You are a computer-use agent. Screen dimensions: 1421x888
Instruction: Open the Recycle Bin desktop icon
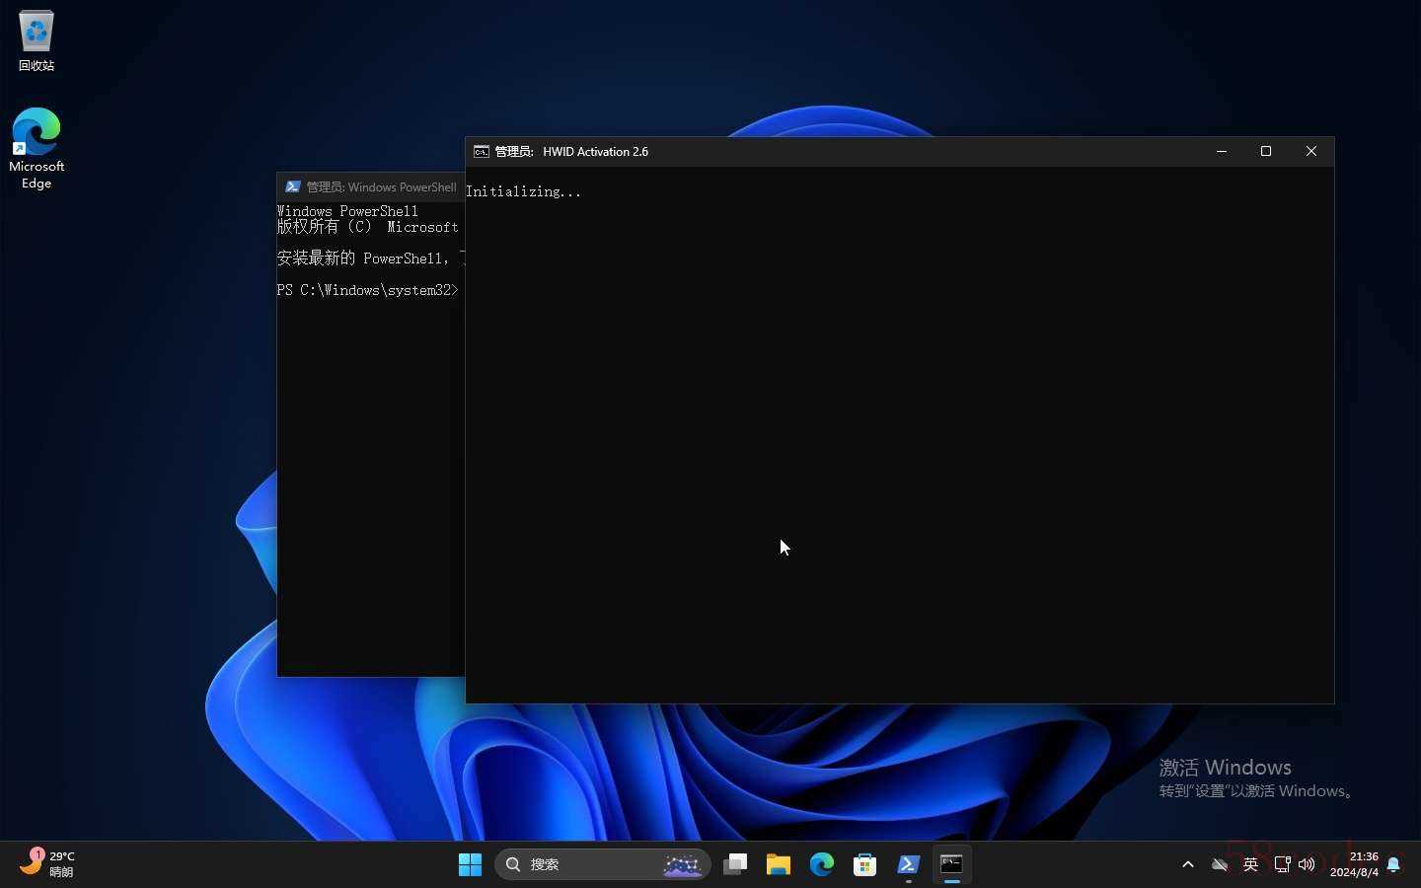(37, 40)
